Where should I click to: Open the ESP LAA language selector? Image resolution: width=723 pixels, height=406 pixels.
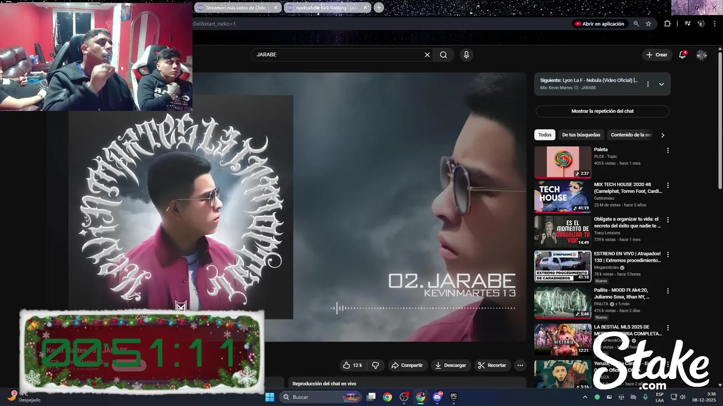click(660, 397)
